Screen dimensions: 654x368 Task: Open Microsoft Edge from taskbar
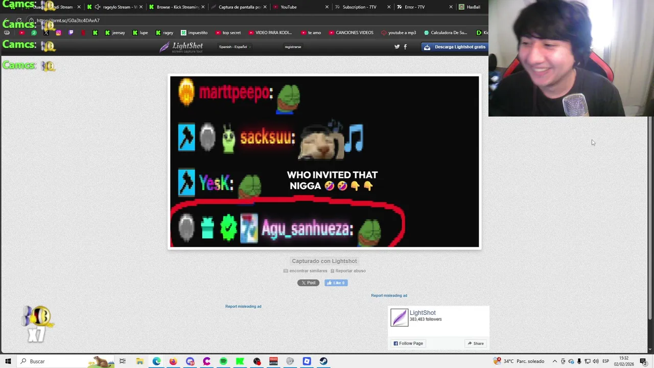156,361
